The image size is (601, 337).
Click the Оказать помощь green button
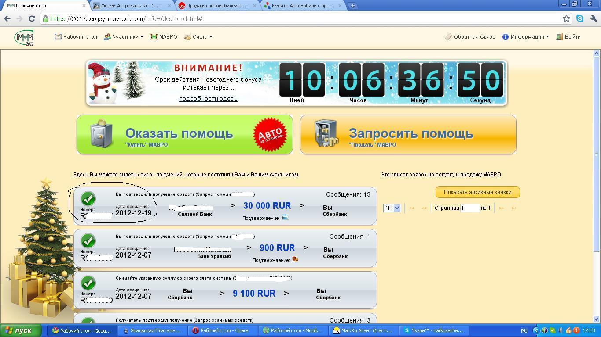click(185, 135)
